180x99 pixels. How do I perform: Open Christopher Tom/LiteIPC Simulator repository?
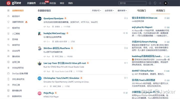pos(61,78)
